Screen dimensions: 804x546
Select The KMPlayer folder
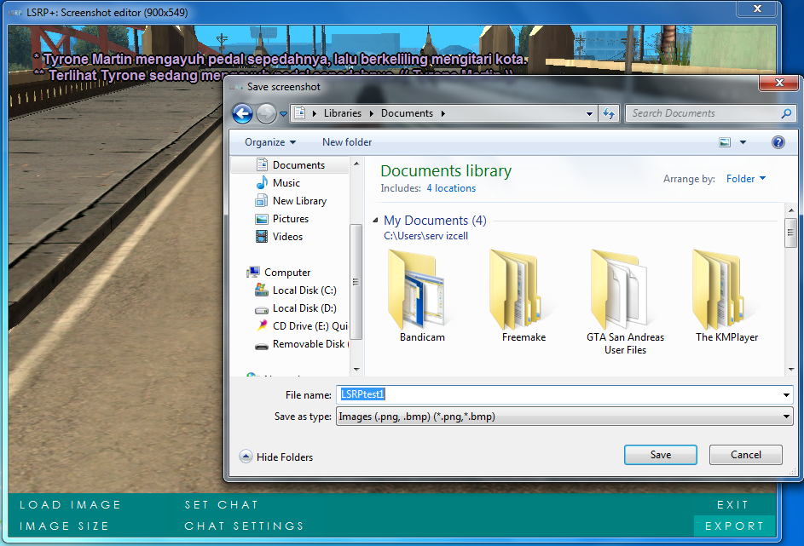[726, 295]
